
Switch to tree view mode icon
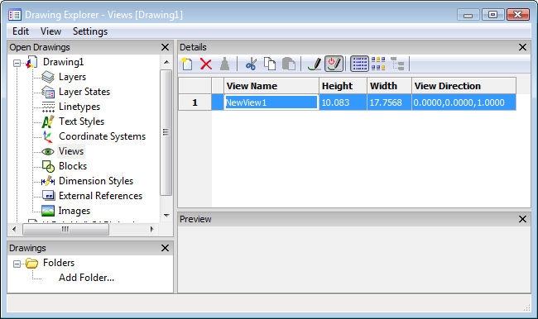pyautogui.click(x=397, y=64)
